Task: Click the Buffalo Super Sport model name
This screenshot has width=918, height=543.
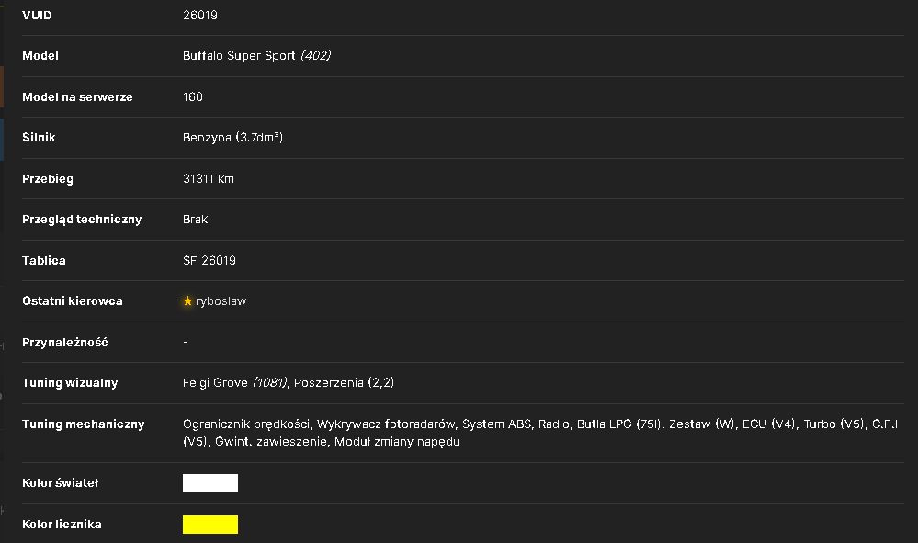Action: 239,56
